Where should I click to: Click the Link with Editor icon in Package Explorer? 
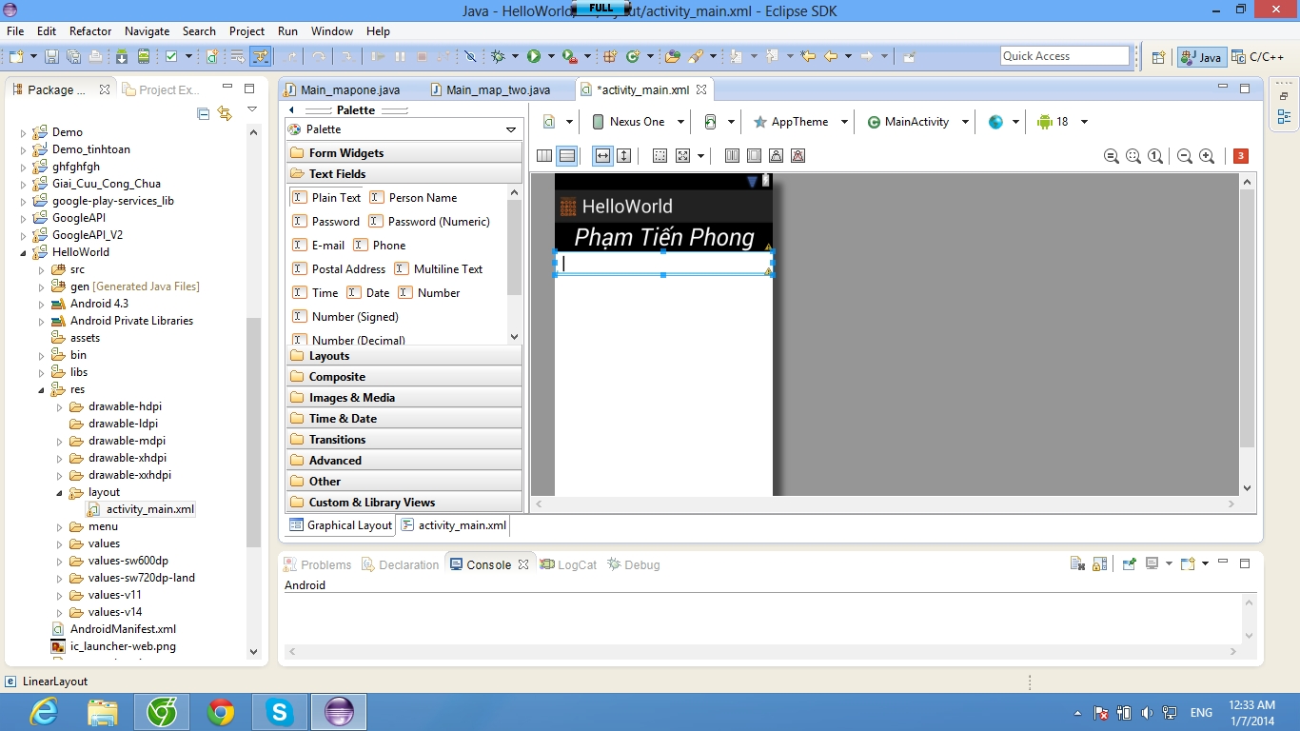click(x=225, y=113)
